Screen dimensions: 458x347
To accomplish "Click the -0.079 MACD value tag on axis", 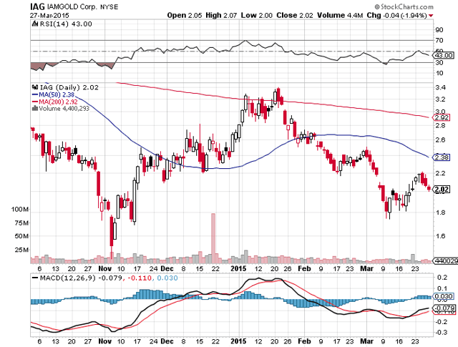I will coord(444,308).
